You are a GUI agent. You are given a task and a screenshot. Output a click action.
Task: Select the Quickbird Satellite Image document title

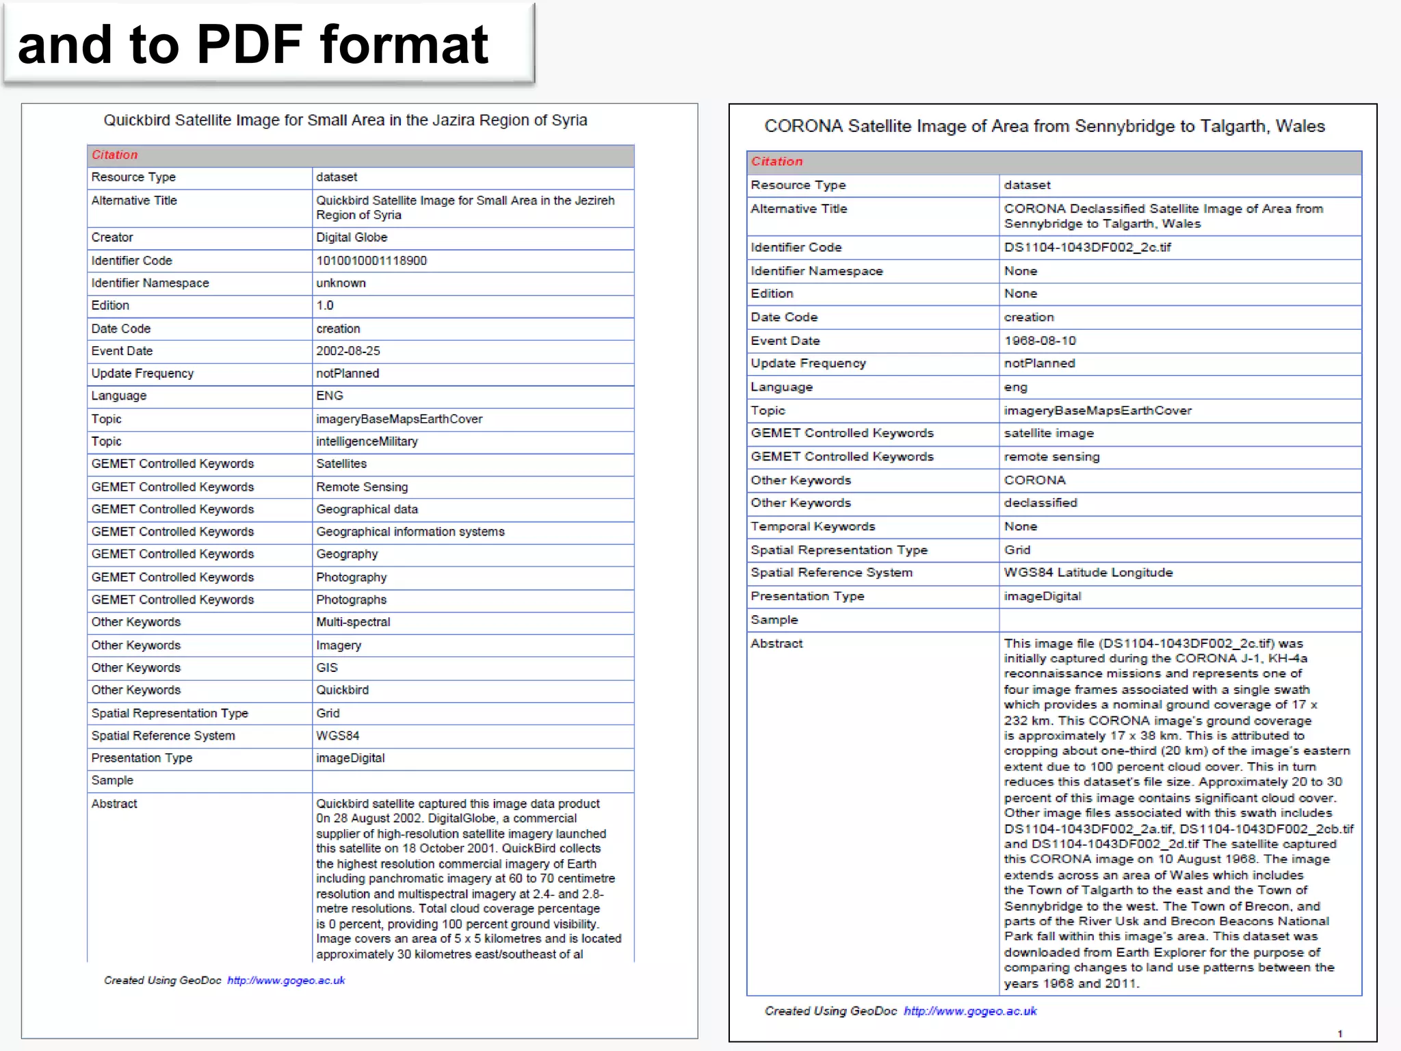(345, 120)
